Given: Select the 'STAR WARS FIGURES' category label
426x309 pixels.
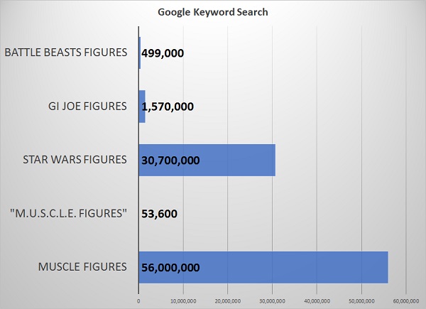Looking at the screenshot, I should 75,160.
